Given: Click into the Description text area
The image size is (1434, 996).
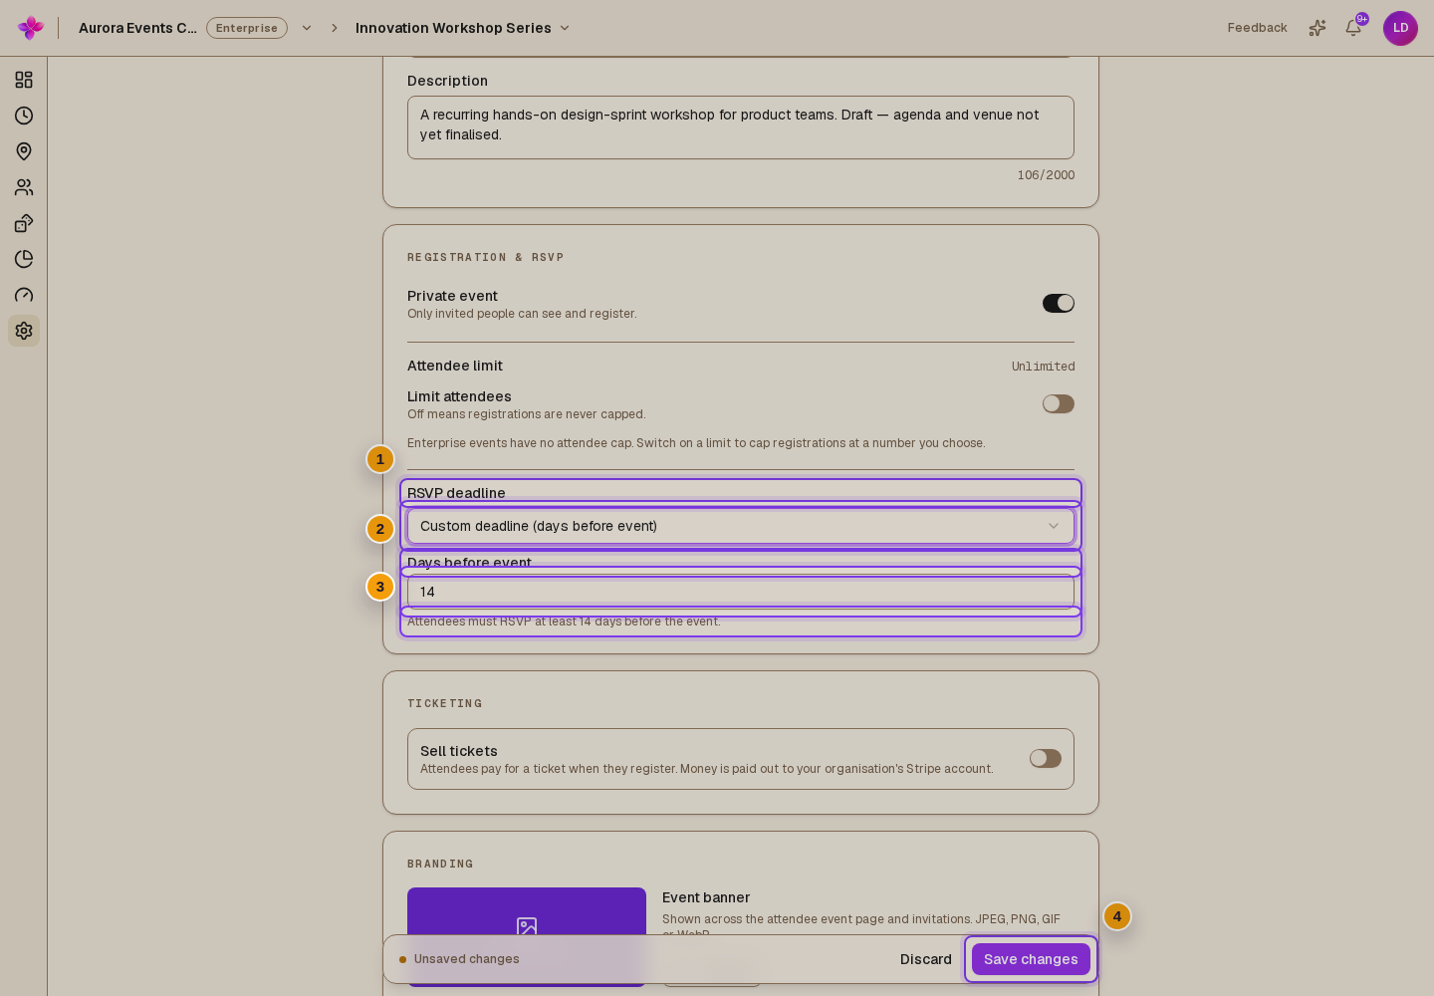Looking at the screenshot, I should 741,127.
